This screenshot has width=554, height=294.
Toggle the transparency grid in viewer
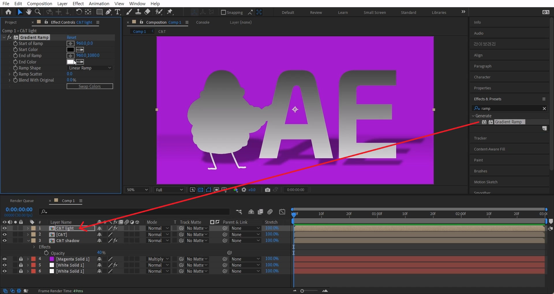point(200,190)
